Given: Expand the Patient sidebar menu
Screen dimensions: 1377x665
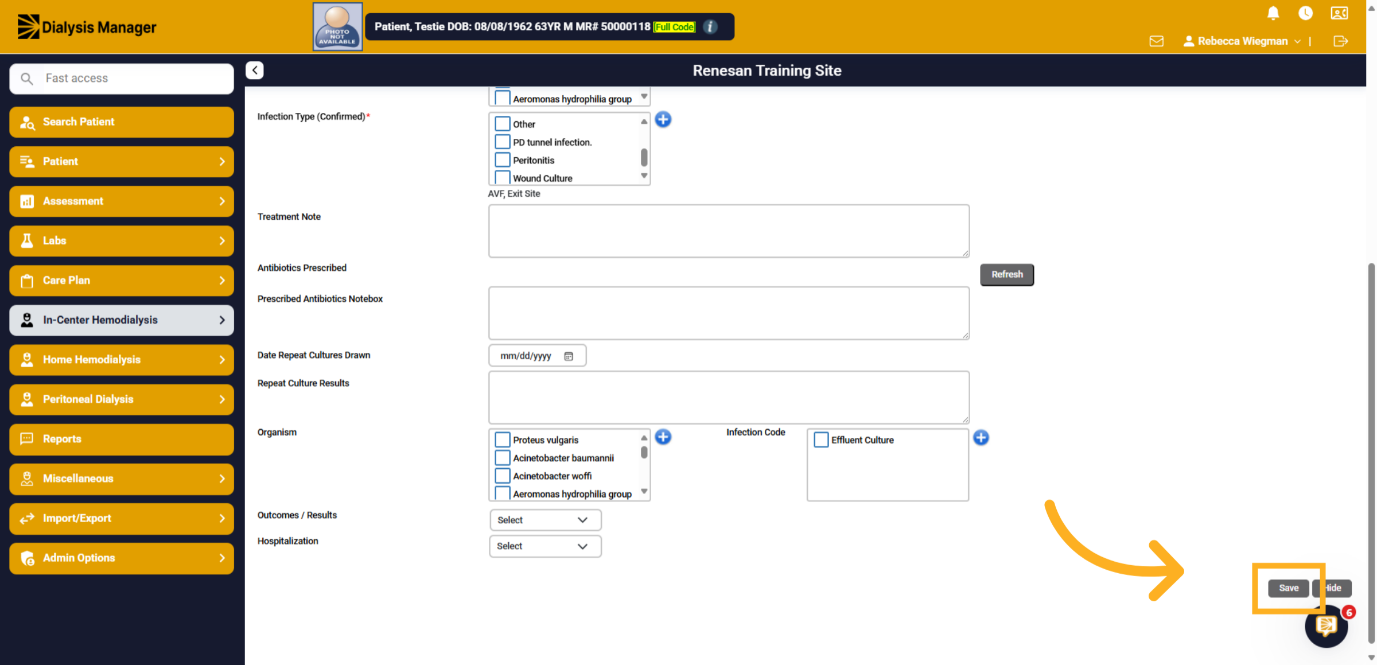Looking at the screenshot, I should point(122,162).
